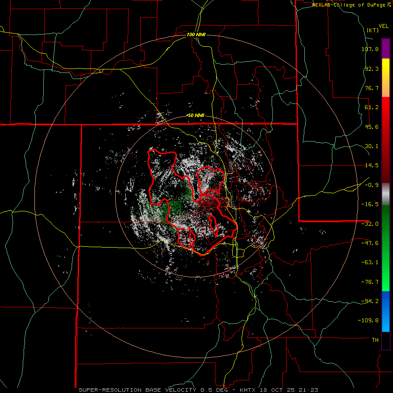This screenshot has width=393, height=393.
Task: Click the -0.9 velocity scale value
Action: point(372,185)
